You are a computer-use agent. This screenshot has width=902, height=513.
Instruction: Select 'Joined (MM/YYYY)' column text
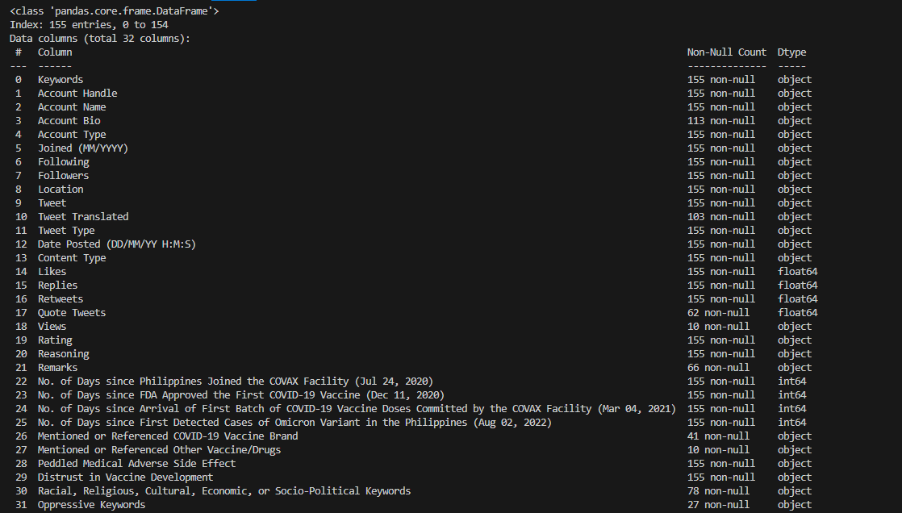[83, 148]
